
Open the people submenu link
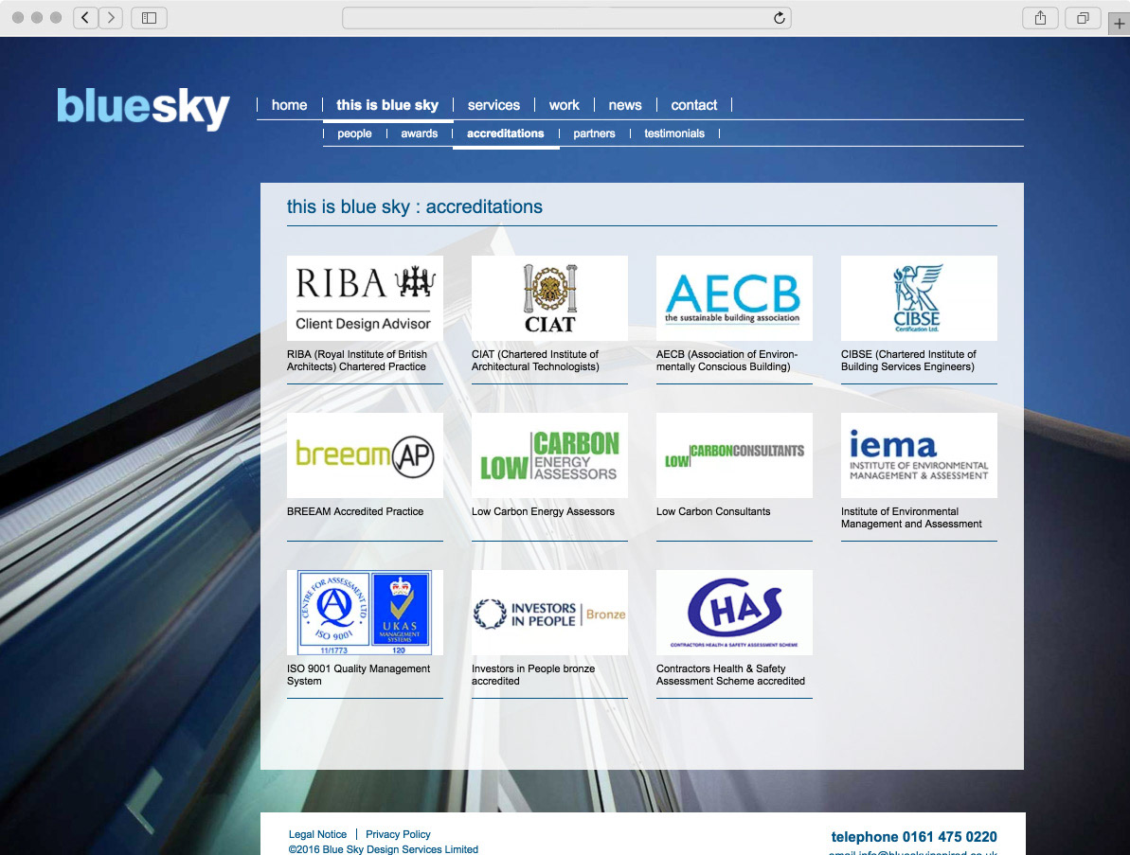point(354,134)
